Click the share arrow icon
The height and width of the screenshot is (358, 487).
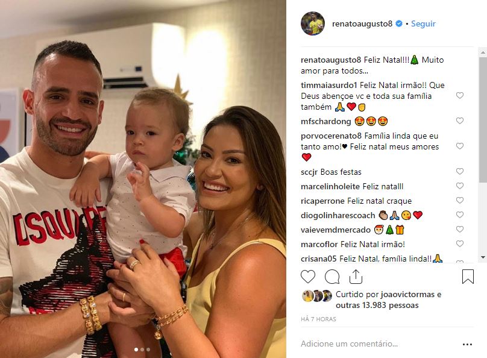point(356,277)
